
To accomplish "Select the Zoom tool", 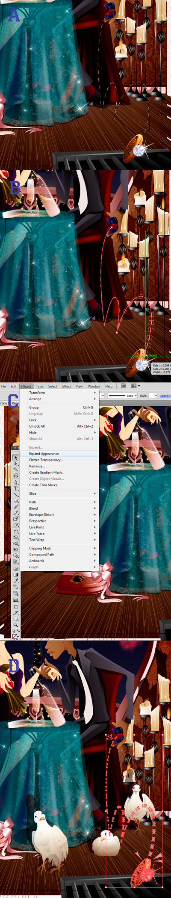I will click(16, 624).
